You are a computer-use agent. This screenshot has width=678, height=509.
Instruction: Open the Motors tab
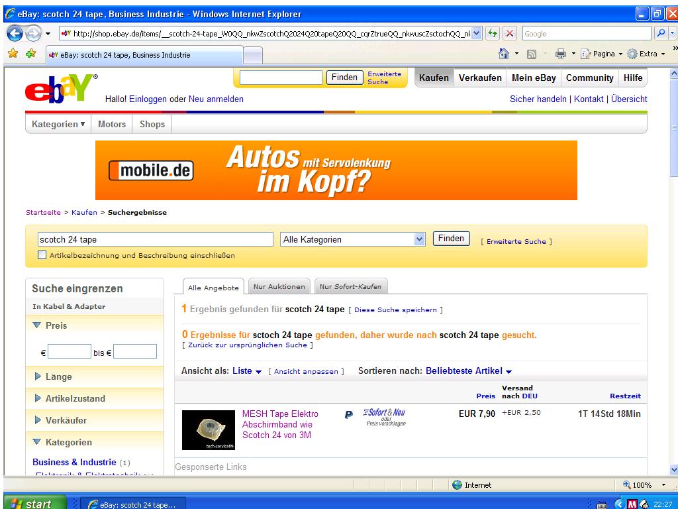point(111,124)
